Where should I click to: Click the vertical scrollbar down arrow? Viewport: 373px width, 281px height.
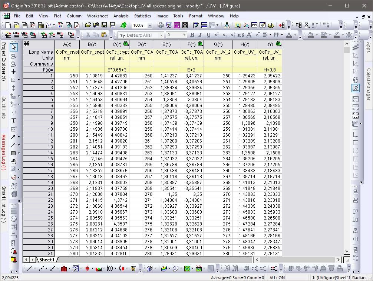[x=347, y=251]
